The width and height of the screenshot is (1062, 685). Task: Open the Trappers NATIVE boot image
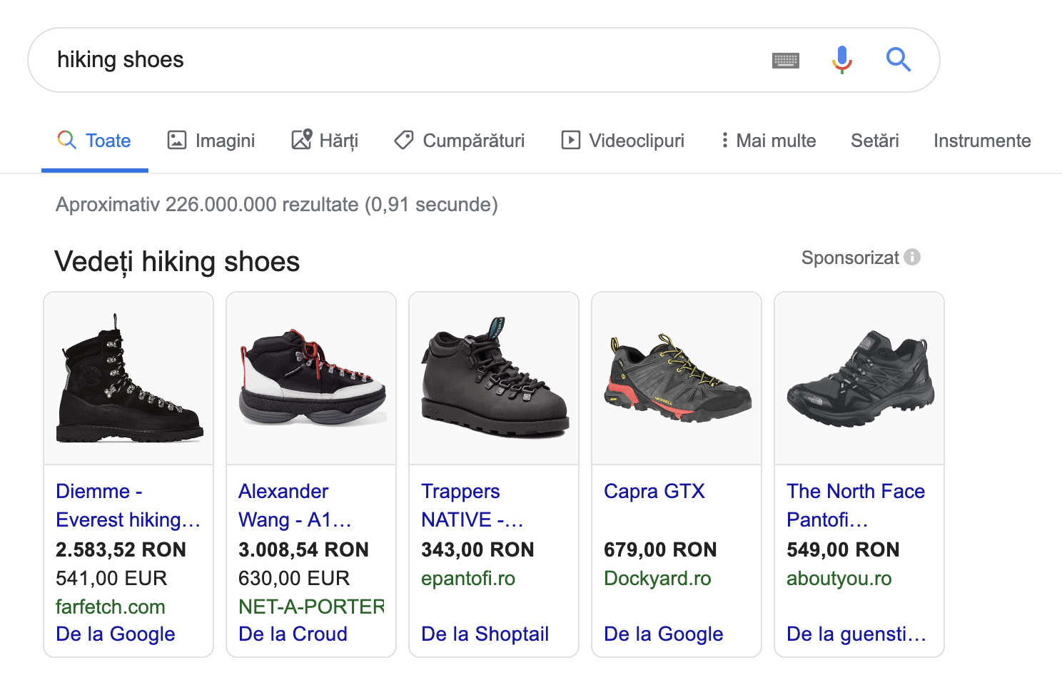pos(494,378)
